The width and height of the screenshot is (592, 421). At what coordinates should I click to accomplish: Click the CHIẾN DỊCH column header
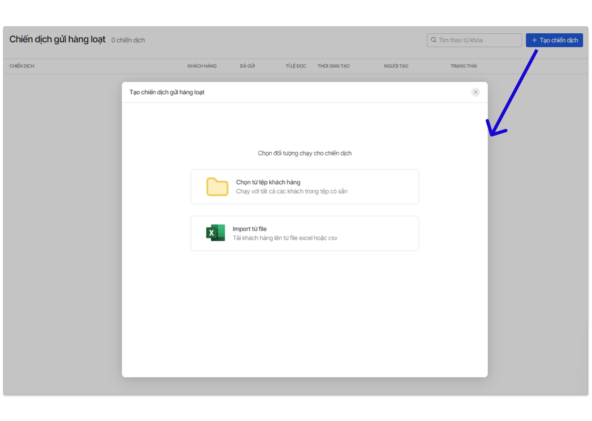[22, 66]
